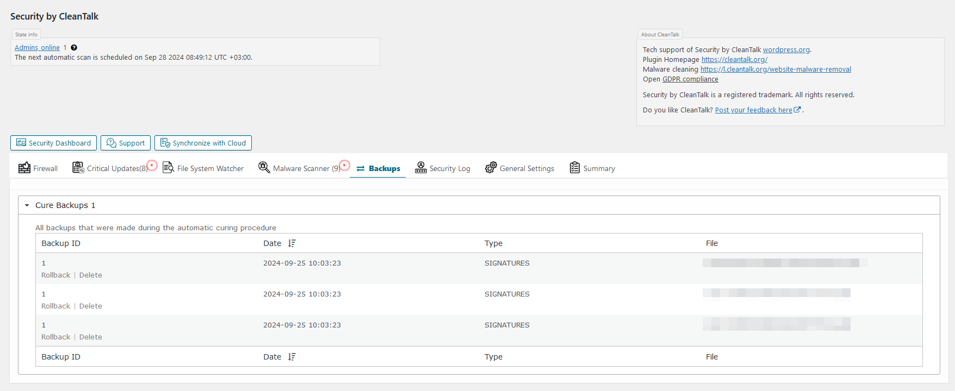Click the Synchronize with Cloud icon
The image size is (955, 391).
coord(165,143)
